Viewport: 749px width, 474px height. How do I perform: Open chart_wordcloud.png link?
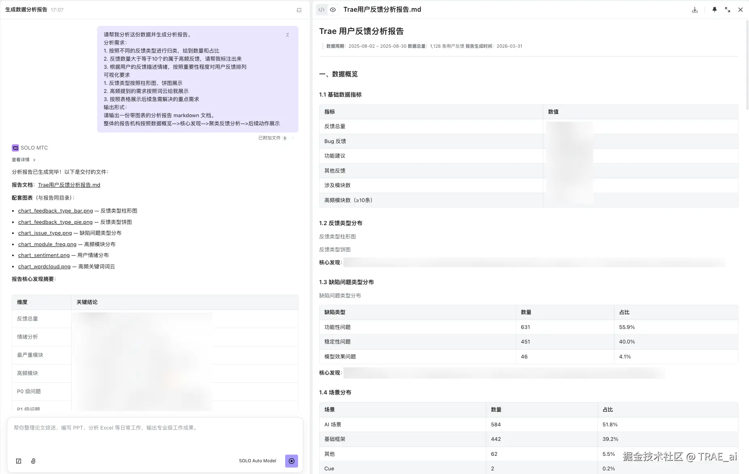[44, 267]
